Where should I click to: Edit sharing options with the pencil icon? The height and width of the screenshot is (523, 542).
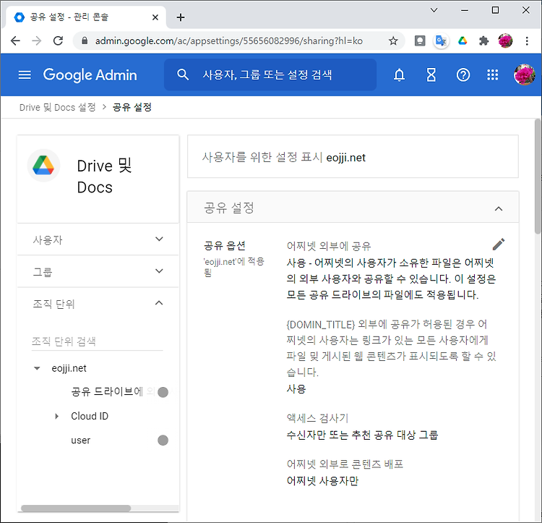[x=499, y=245]
